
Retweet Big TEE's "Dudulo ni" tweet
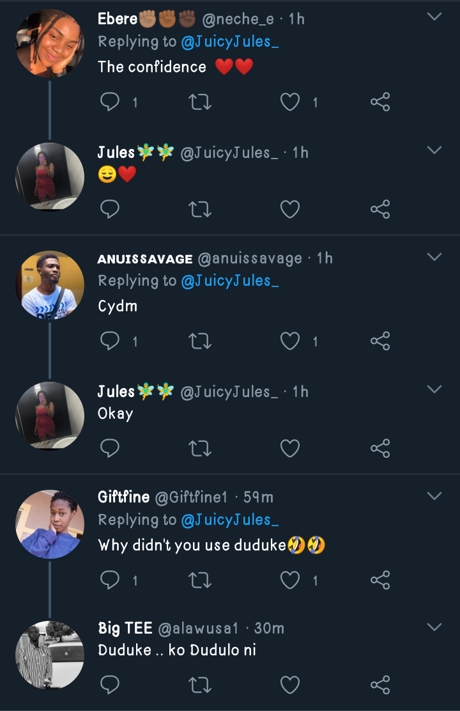click(201, 685)
